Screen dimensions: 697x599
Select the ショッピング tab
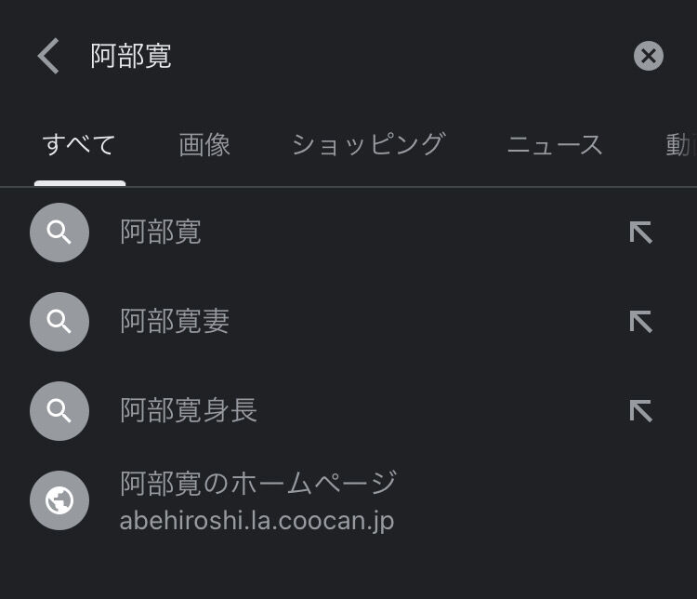tap(368, 145)
